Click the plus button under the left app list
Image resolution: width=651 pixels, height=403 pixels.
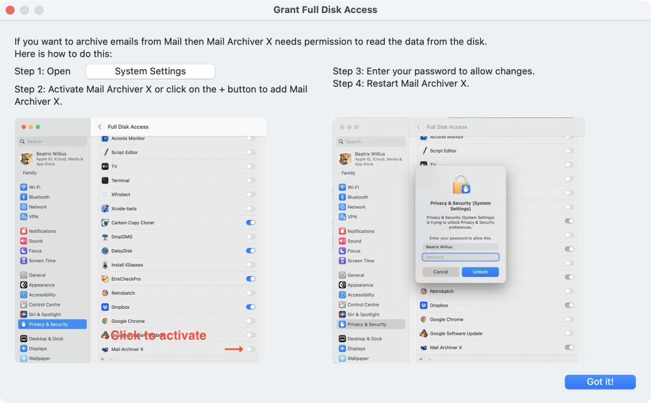point(102,359)
